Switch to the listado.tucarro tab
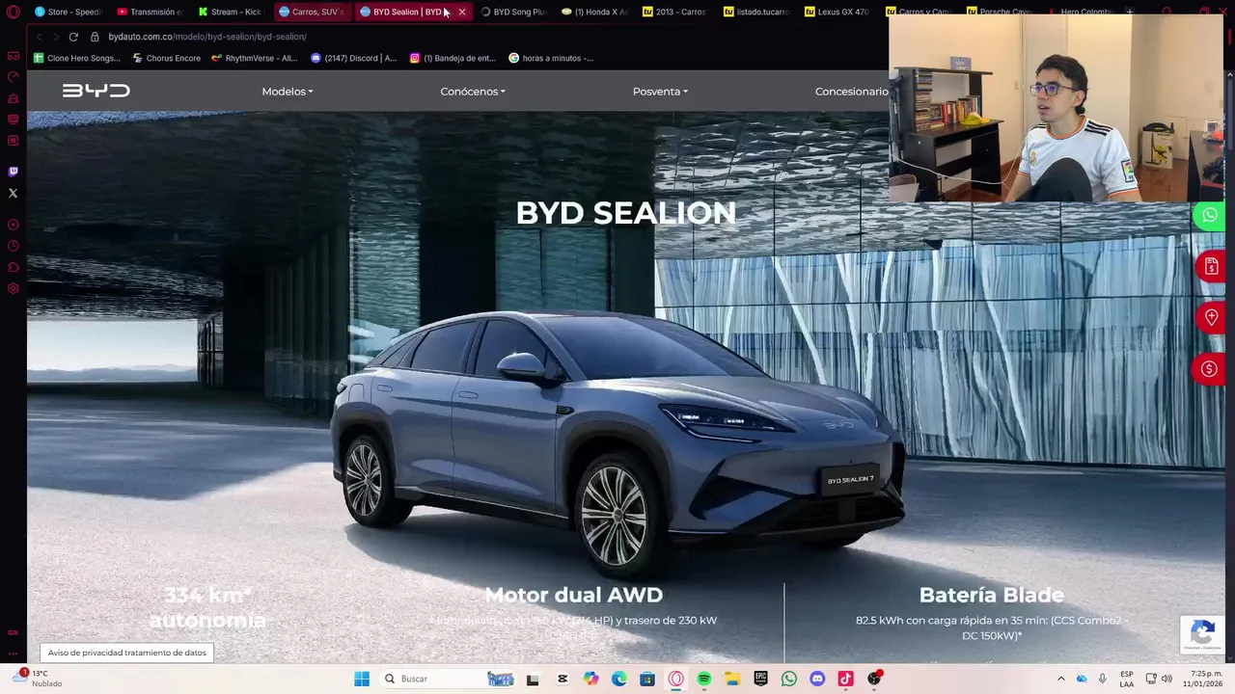 click(755, 12)
